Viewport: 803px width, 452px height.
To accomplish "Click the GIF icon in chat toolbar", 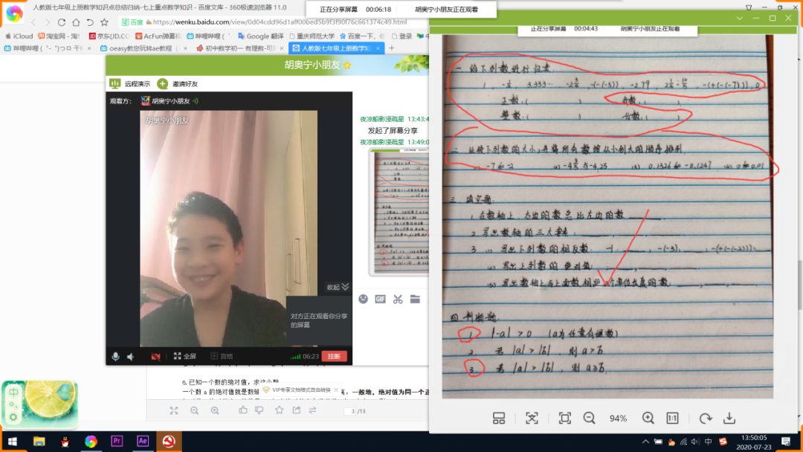I will [380, 299].
